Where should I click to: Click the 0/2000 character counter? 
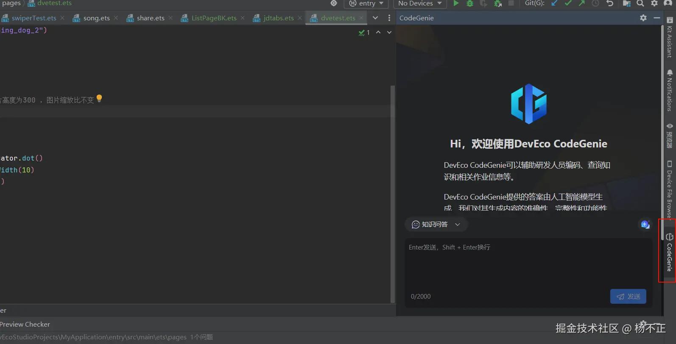click(x=421, y=297)
